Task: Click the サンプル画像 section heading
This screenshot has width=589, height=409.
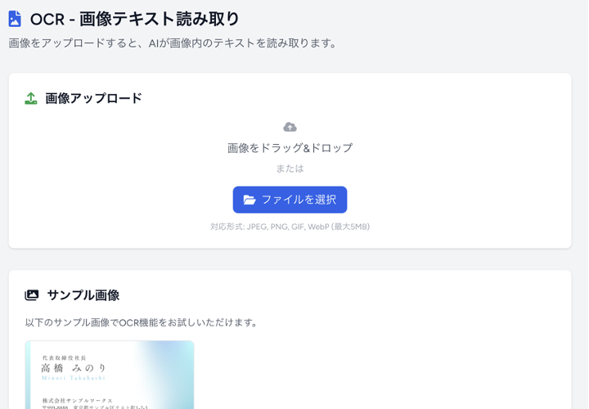Action: click(x=83, y=295)
